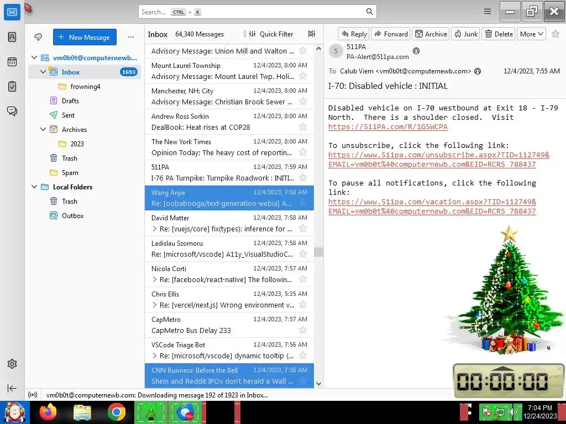Delete the open message
Image resolution: width=566 pixels, height=424 pixels.
499,34
